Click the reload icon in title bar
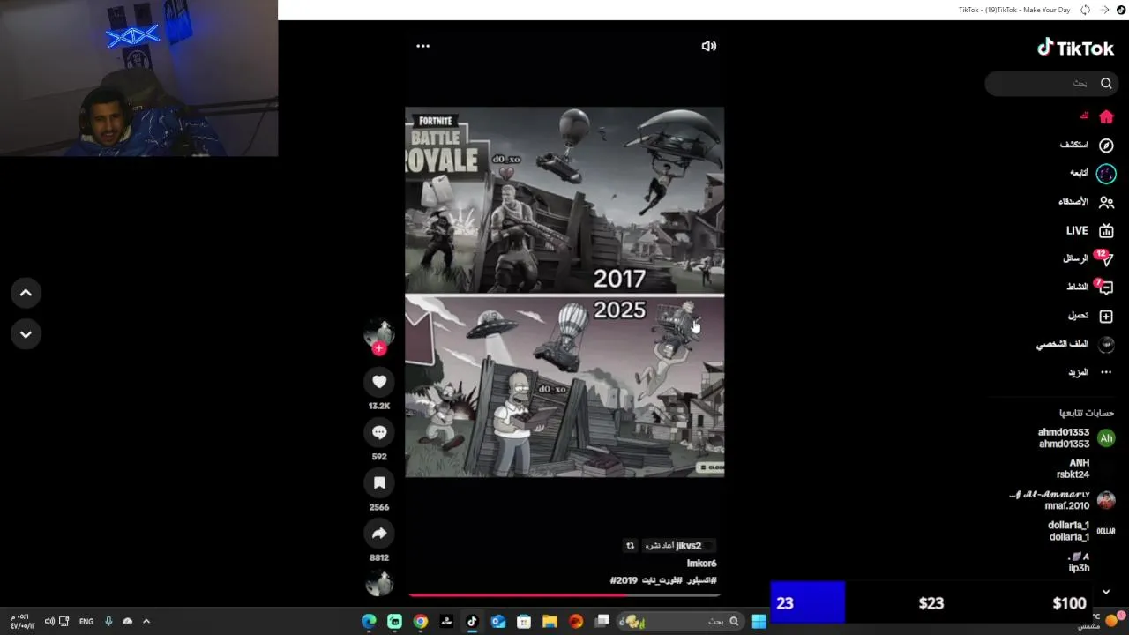Screen dimensions: 1129x635 [x=1086, y=10]
